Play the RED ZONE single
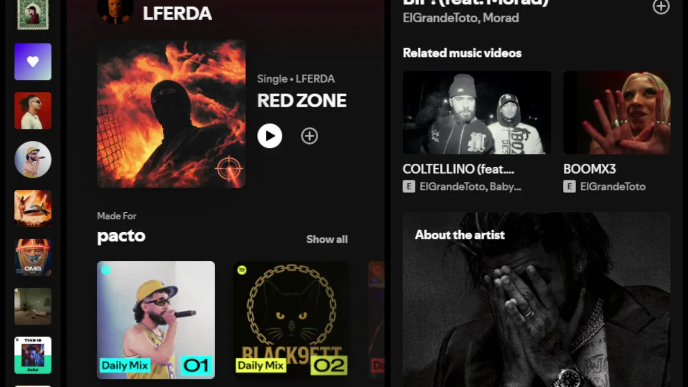 [x=269, y=136]
